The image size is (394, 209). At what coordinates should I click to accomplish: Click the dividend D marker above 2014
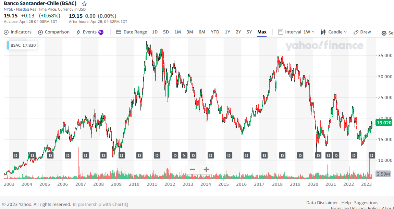pyautogui.click(x=211, y=155)
